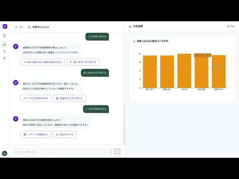The height and width of the screenshot is (179, 239).
Task: Open the settings gear icon
Action: click(4, 58)
